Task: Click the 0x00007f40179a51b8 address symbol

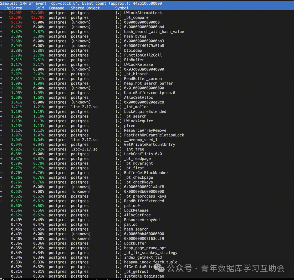Action: [x=144, y=46]
